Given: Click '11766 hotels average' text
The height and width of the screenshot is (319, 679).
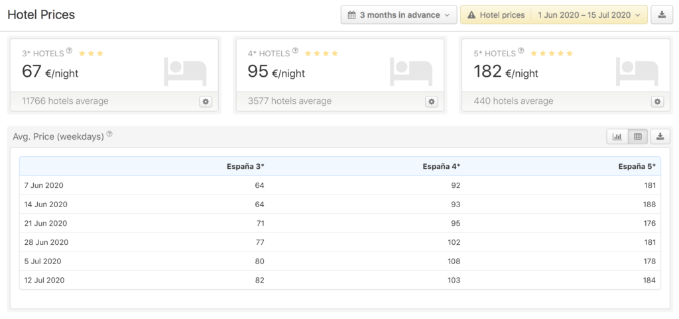Looking at the screenshot, I should pos(65,101).
